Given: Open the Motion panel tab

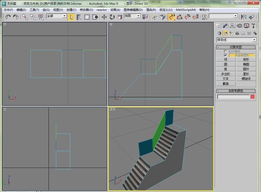Looking at the screenshot, I should point(239,26).
